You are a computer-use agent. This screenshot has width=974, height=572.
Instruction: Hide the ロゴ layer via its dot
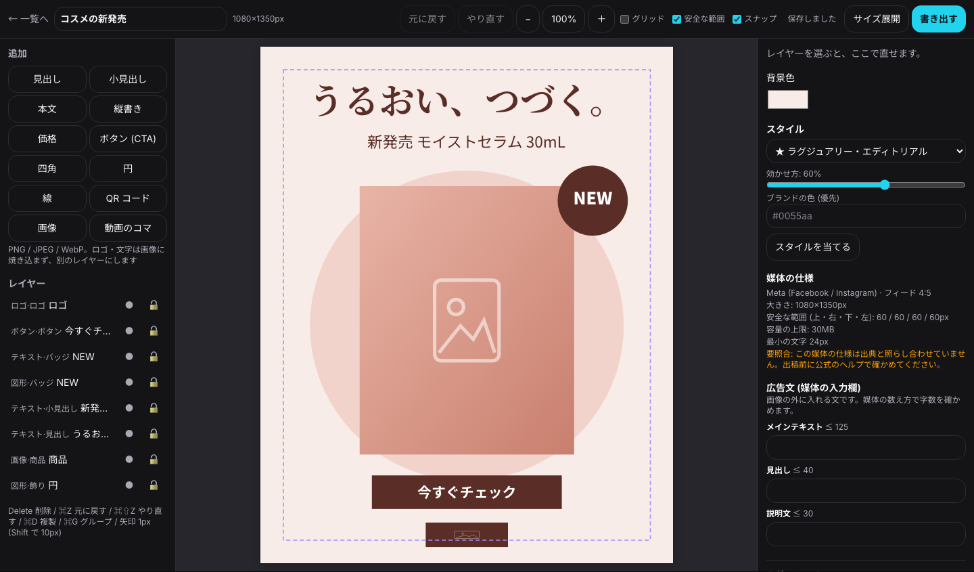[129, 305]
